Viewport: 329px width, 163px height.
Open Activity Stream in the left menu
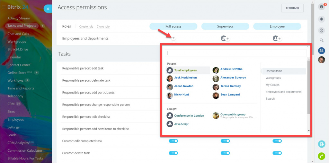click(x=19, y=18)
